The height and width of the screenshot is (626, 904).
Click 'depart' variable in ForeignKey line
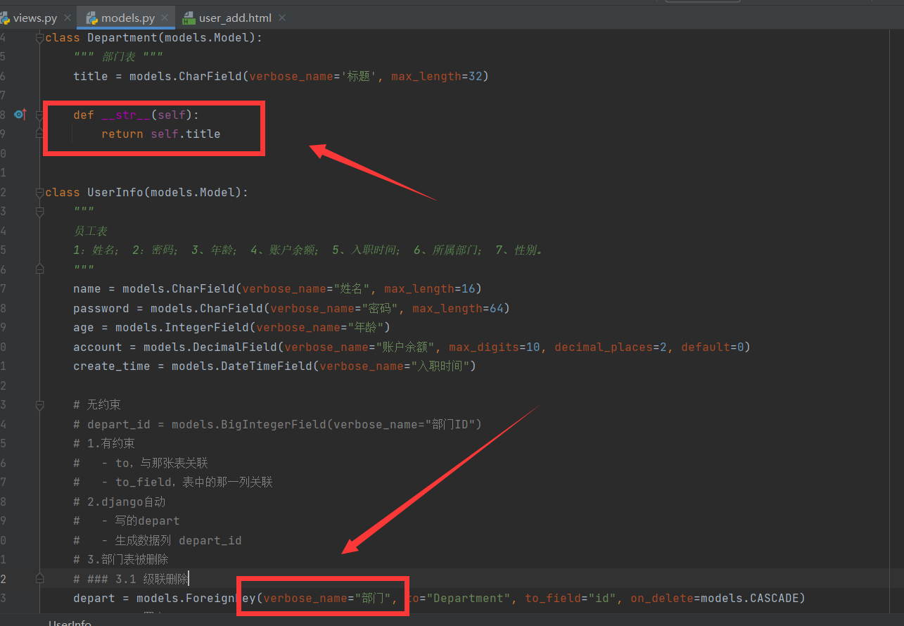(x=94, y=599)
